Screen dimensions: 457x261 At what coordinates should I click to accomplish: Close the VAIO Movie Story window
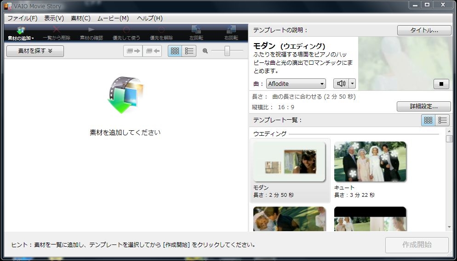[443, 5]
